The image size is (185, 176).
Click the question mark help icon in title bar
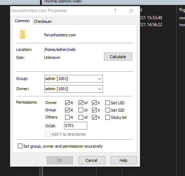point(115,11)
